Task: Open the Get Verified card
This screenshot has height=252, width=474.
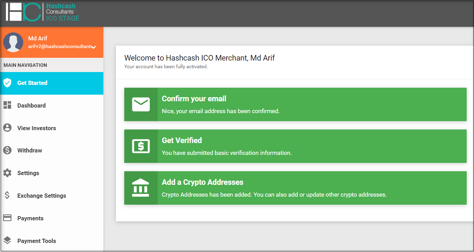Action: tap(295, 146)
